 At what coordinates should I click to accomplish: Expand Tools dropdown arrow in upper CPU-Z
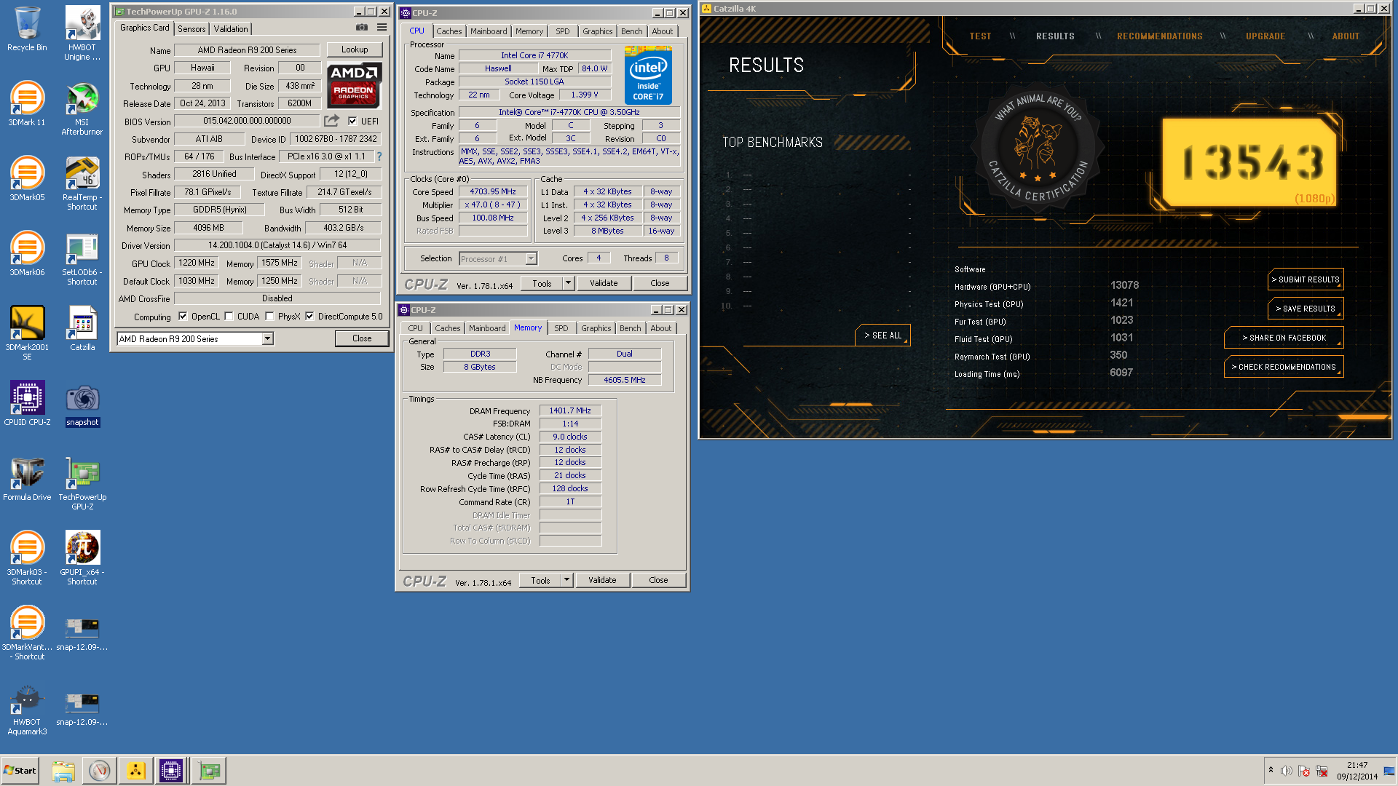click(x=569, y=283)
